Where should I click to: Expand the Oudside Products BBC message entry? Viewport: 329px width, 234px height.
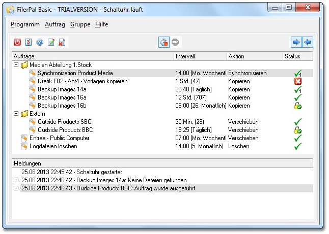[16, 188]
